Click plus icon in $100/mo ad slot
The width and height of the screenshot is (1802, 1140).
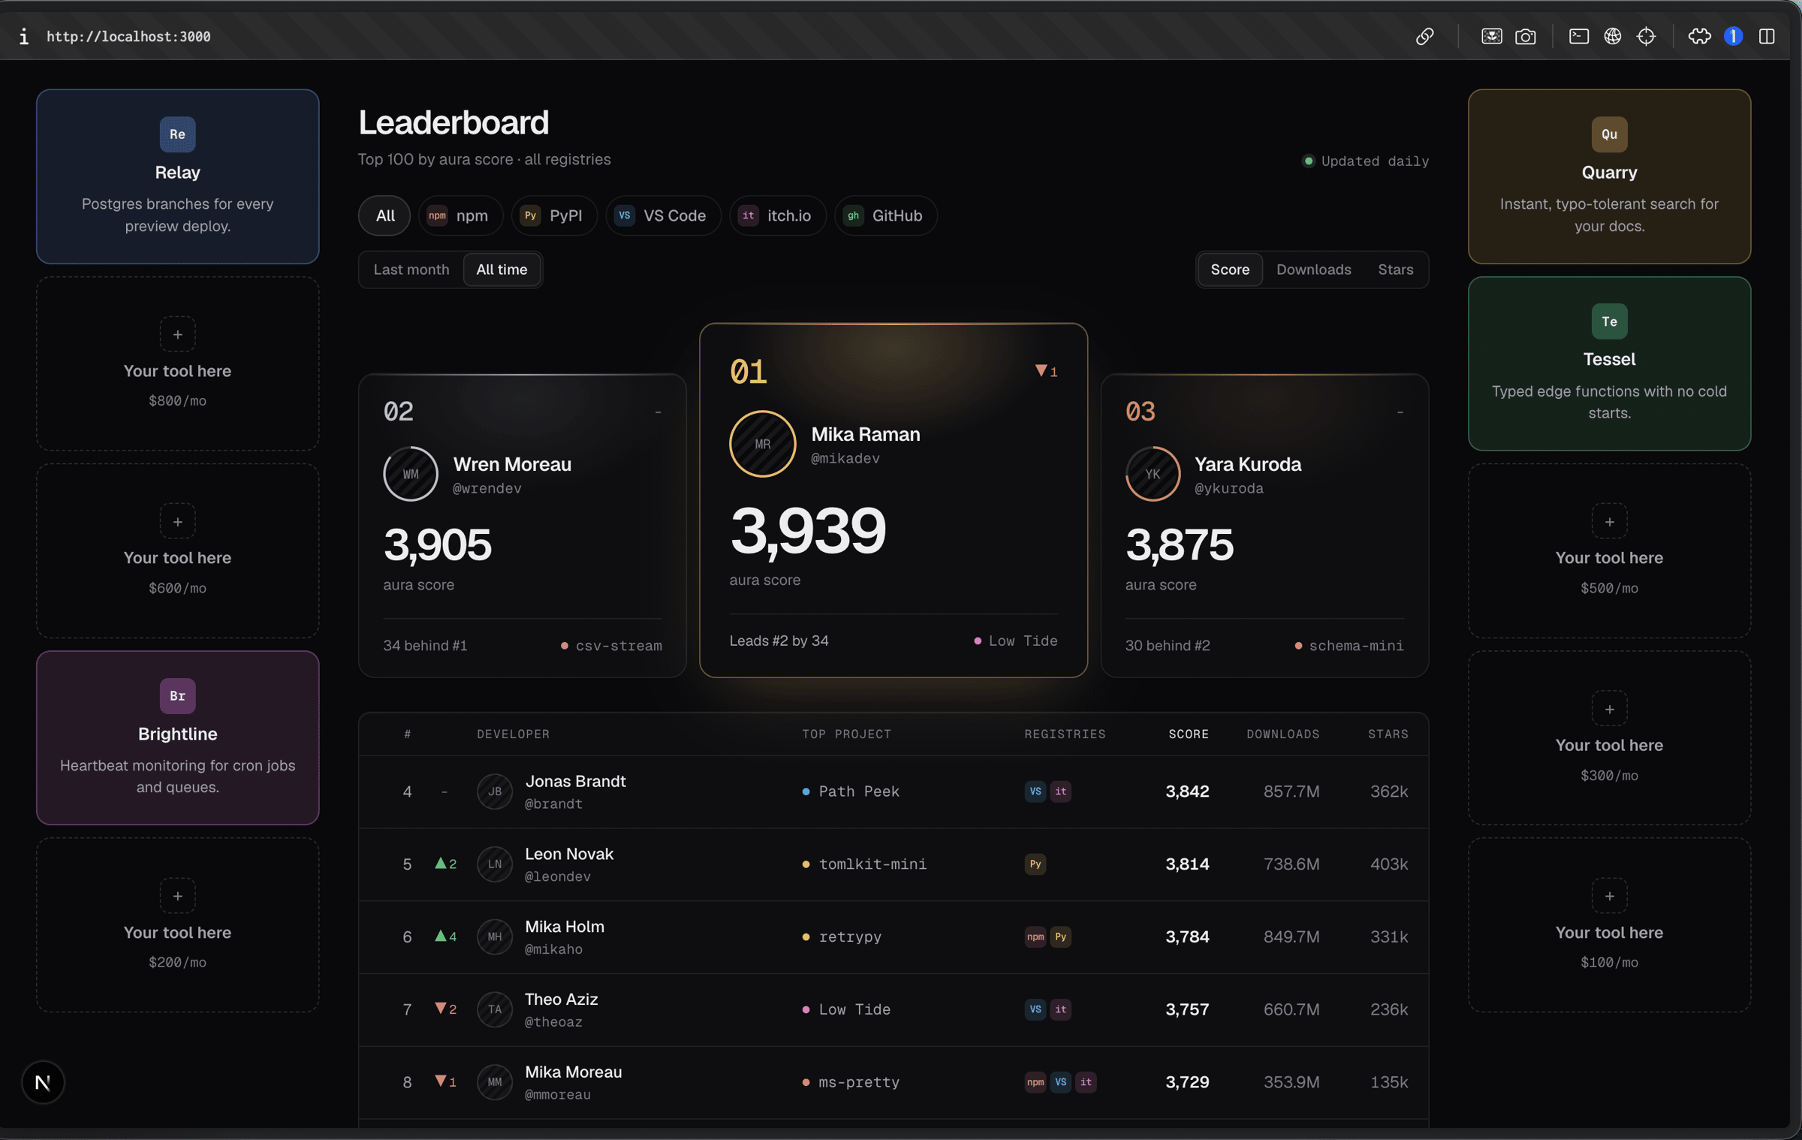click(x=1609, y=896)
